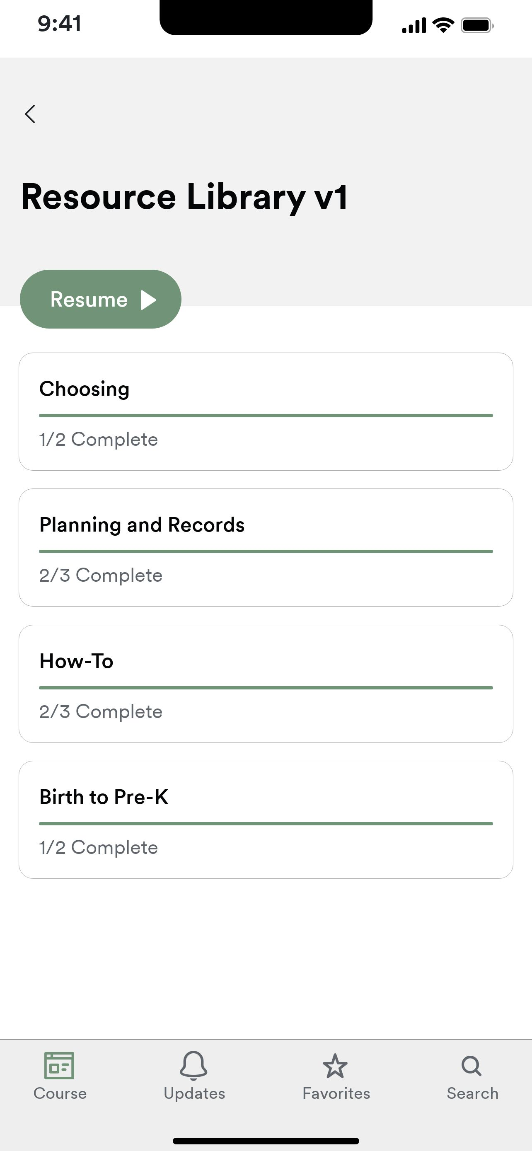Click the Choosing progress bar
This screenshot has height=1151, width=532.
[x=266, y=416]
